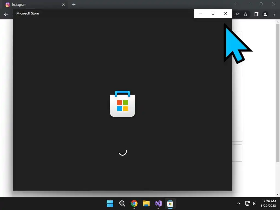Open volume tray icon
The image size is (280, 210).
click(x=254, y=203)
